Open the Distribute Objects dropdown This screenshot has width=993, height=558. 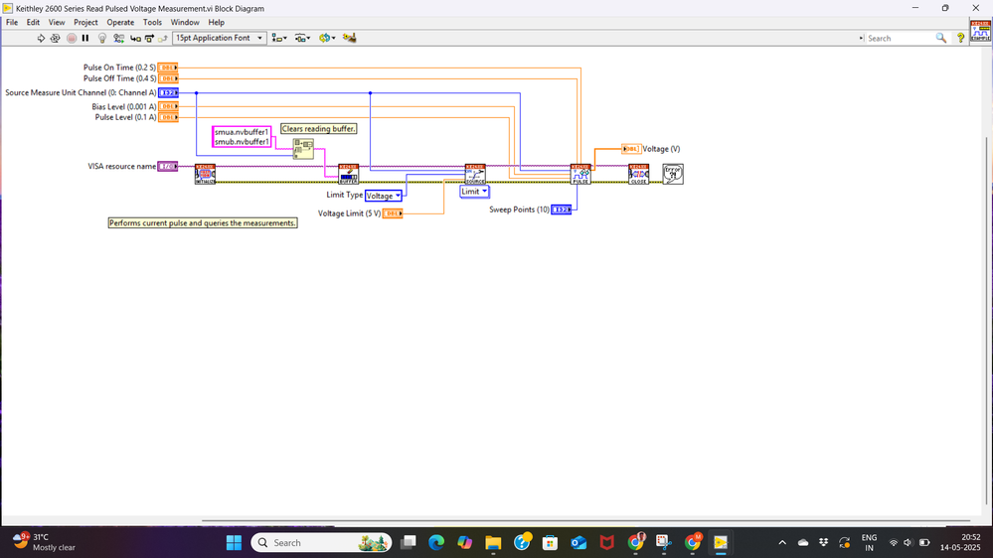pyautogui.click(x=302, y=38)
